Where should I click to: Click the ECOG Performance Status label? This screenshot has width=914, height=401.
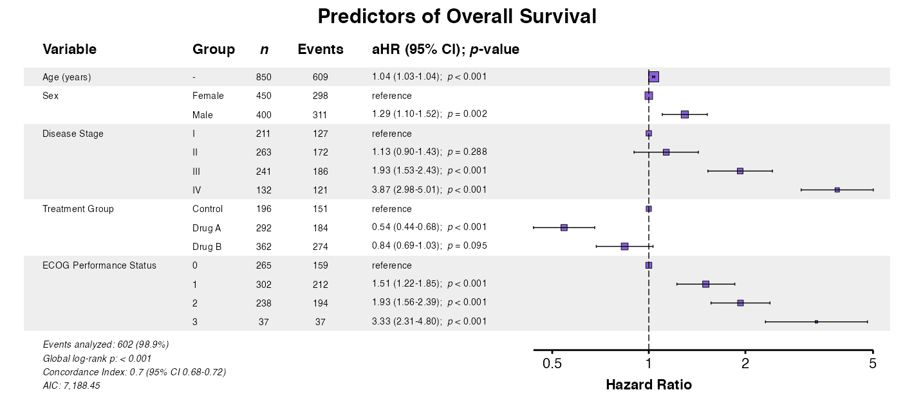pos(99,265)
